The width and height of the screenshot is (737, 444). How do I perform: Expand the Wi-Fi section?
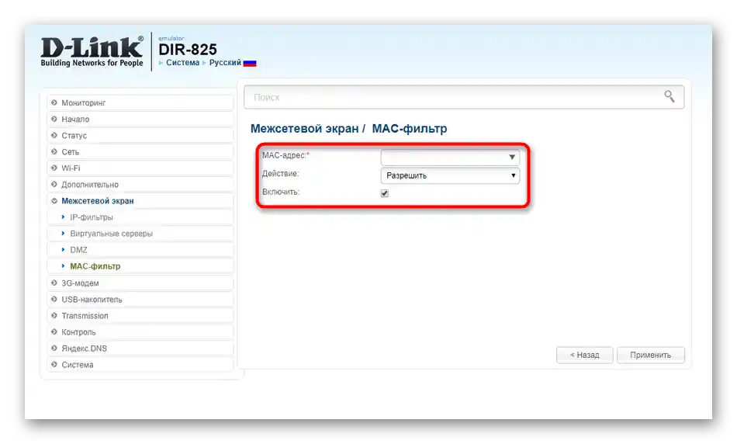(140, 168)
